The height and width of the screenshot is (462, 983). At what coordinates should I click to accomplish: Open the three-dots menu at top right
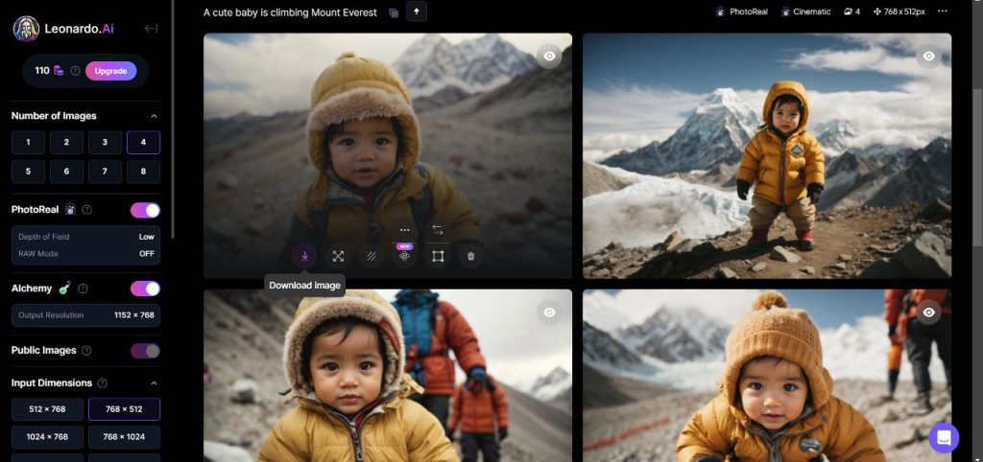[x=942, y=12]
